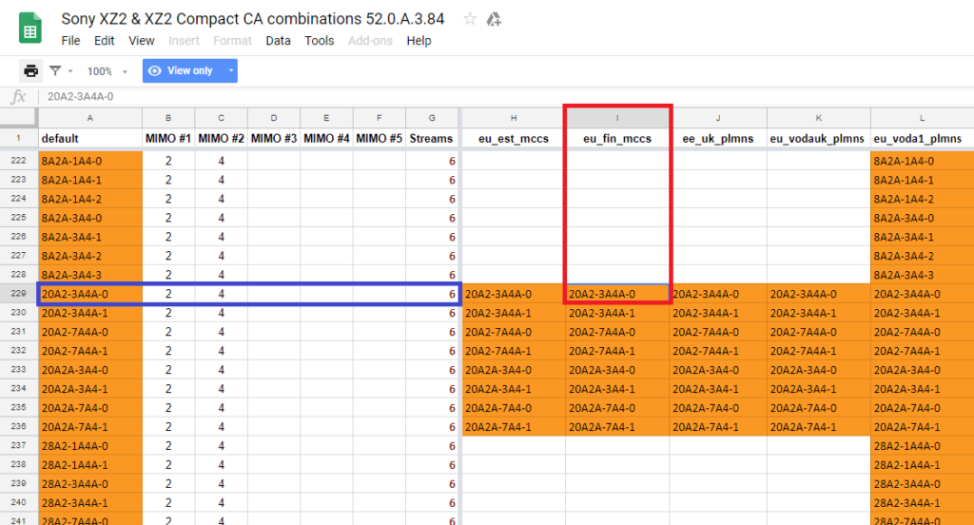Open the 100% zoom dropdown
This screenshot has width=974, height=525.
tap(107, 71)
